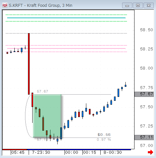The width and height of the screenshot is (156, 158).
Task: Click the solid teal horizontal line at top
Action: (x=66, y=18)
